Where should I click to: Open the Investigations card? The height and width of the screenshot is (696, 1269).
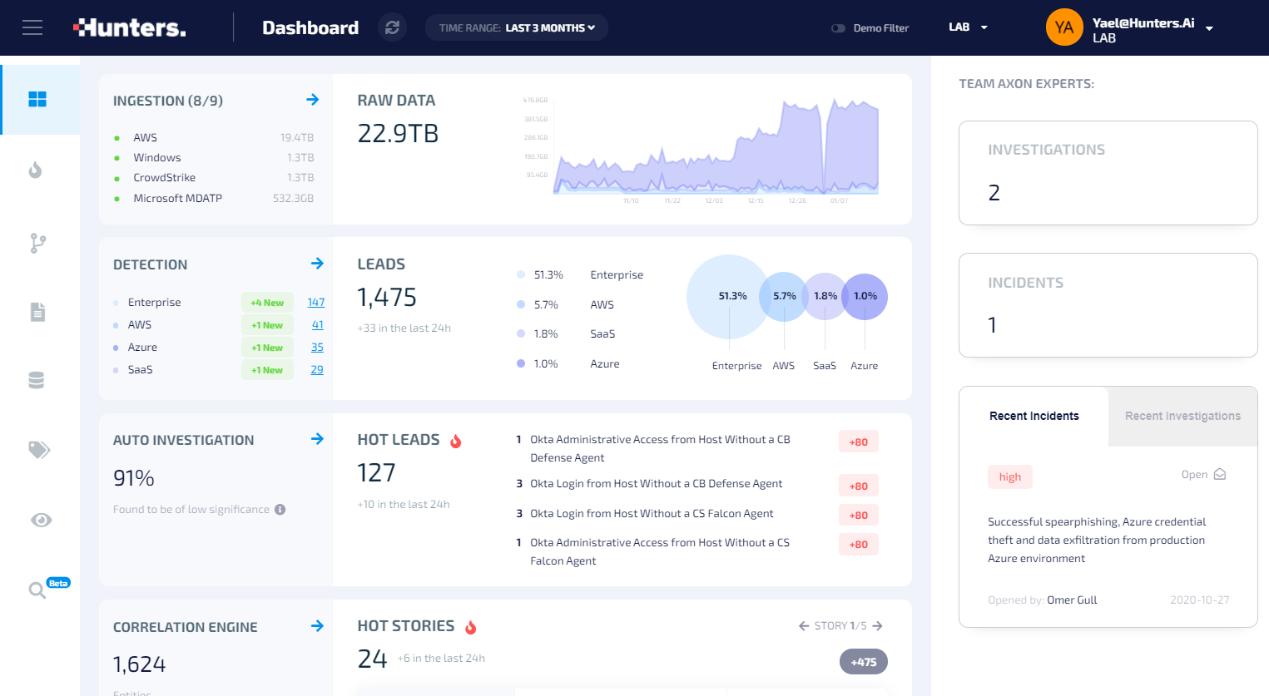click(x=1108, y=173)
